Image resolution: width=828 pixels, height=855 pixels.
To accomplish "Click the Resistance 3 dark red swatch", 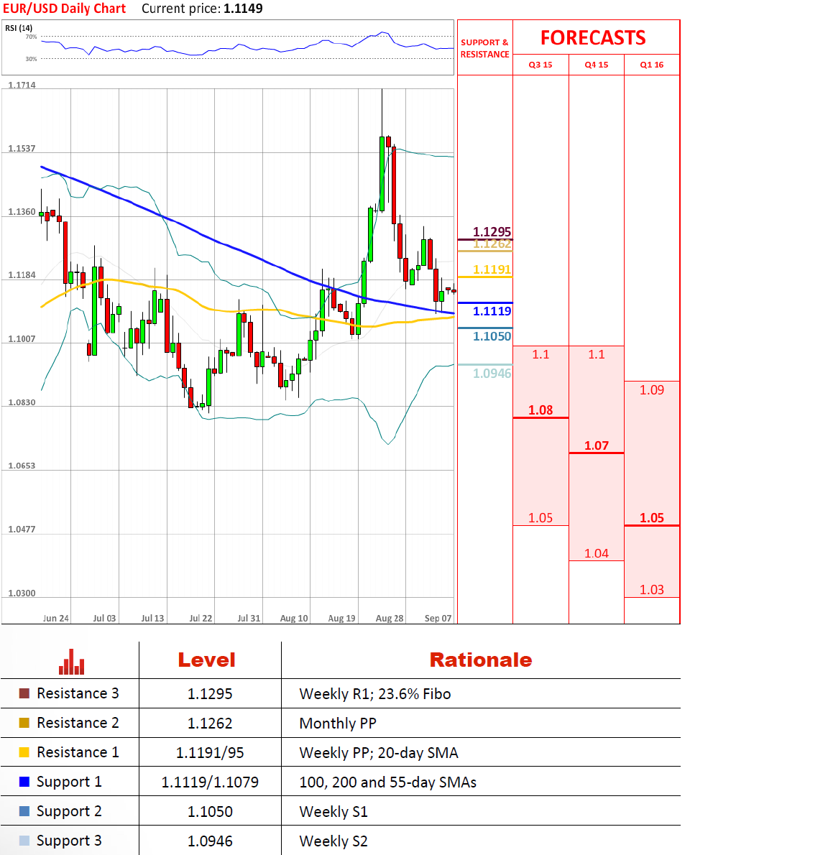I will [24, 693].
